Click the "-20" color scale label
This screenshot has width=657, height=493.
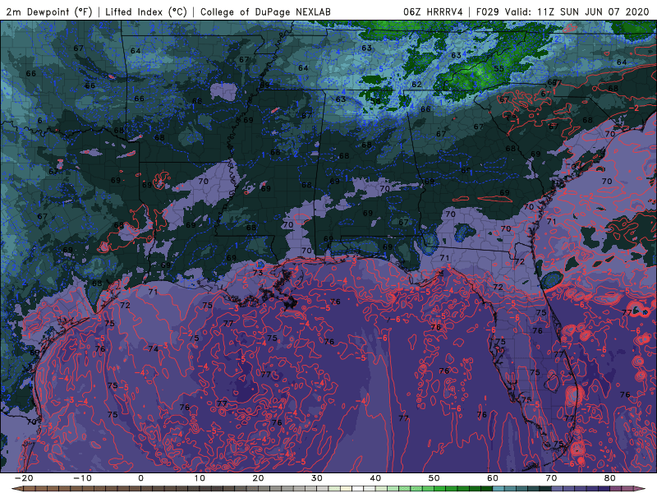point(24,478)
